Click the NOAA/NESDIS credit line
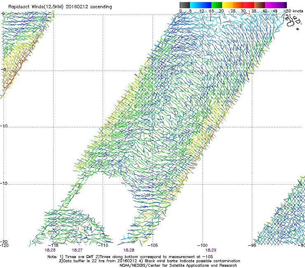 (x=178, y=266)
